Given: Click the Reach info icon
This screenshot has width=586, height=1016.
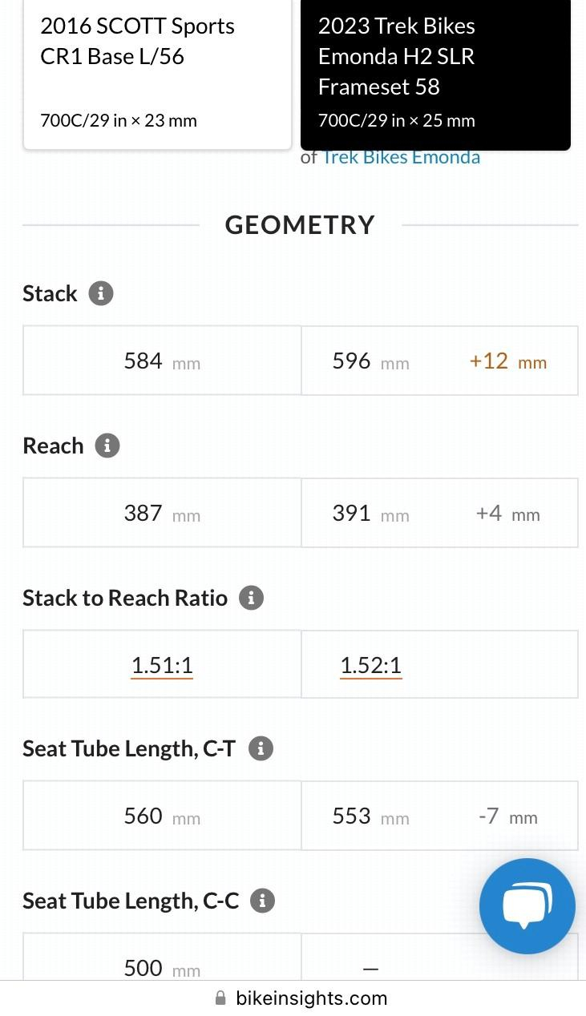Looking at the screenshot, I should [107, 446].
